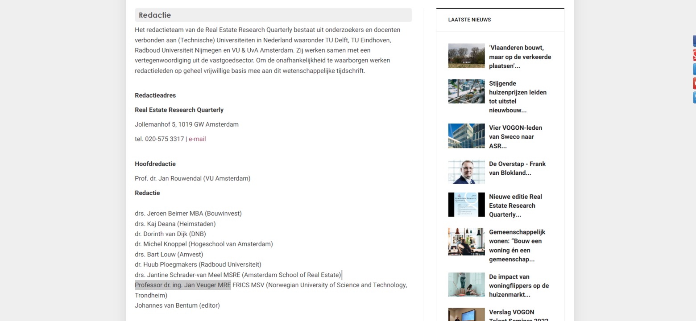Click the Twitter share icon at page edge
The height and width of the screenshot is (321, 696).
pos(694,97)
